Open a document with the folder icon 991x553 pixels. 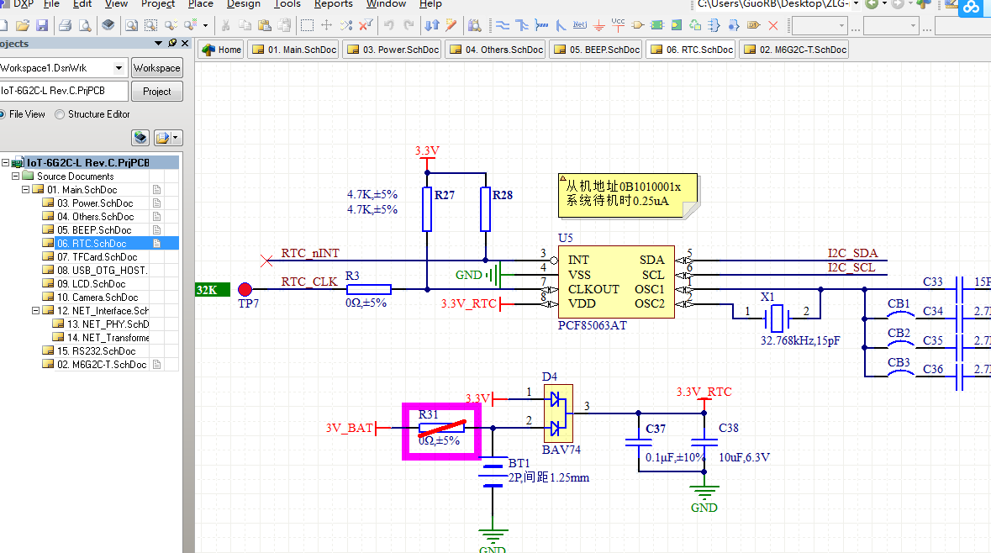click(x=23, y=25)
